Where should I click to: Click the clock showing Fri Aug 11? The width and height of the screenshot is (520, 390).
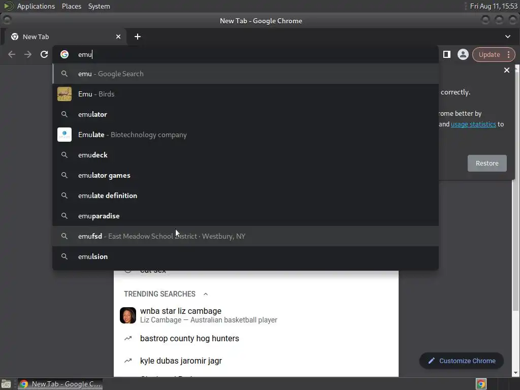(x=494, y=6)
